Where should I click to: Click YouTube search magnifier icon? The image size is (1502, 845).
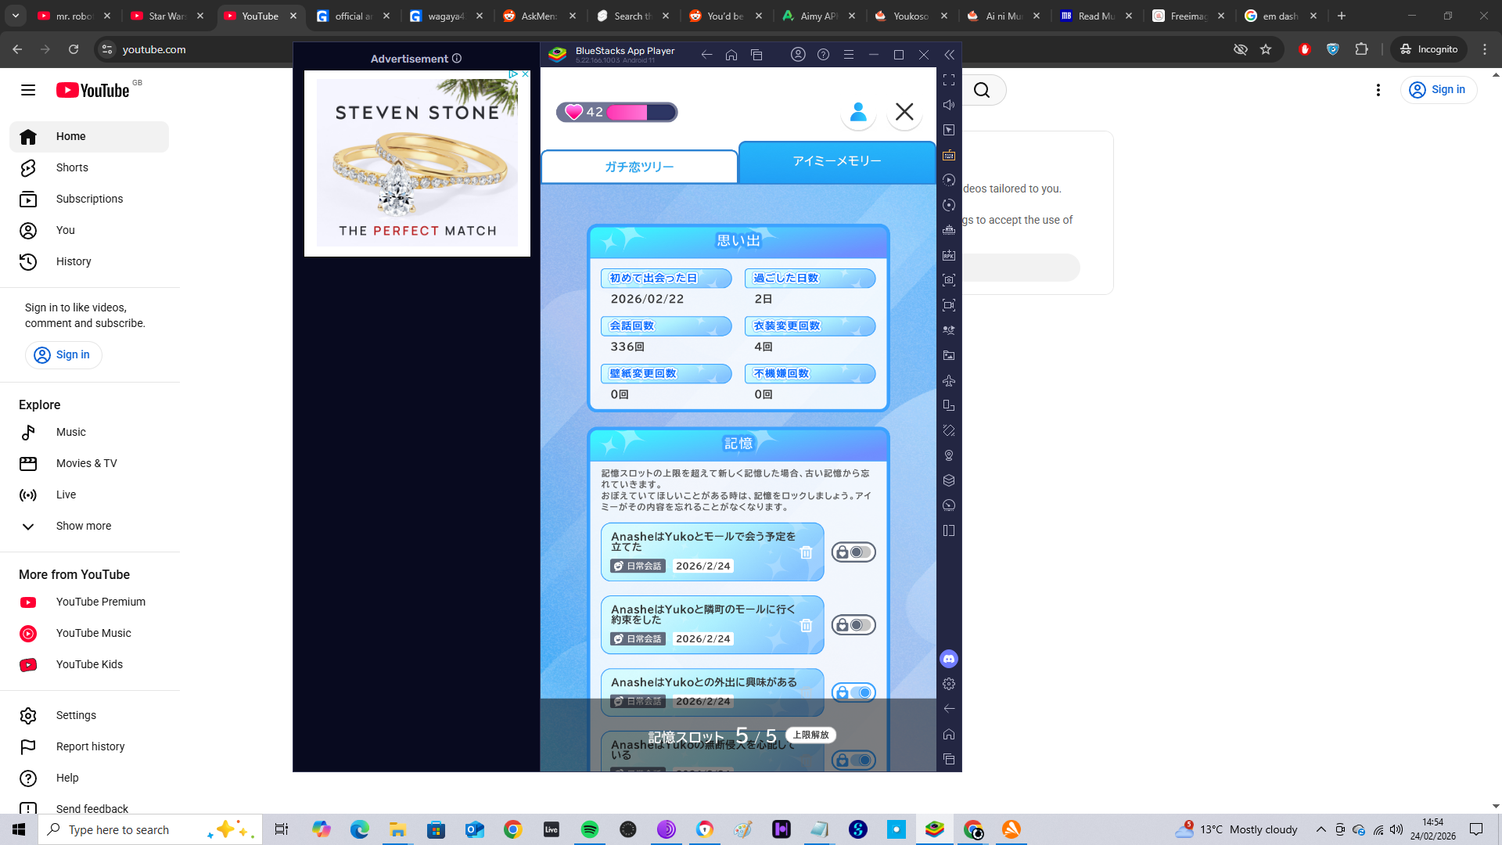pos(982,91)
